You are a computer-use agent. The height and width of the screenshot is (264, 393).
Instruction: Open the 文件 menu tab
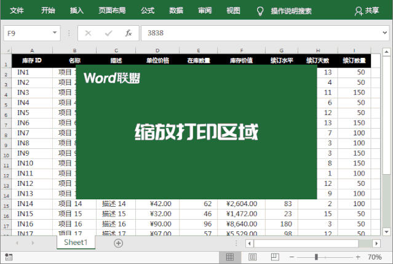point(17,10)
